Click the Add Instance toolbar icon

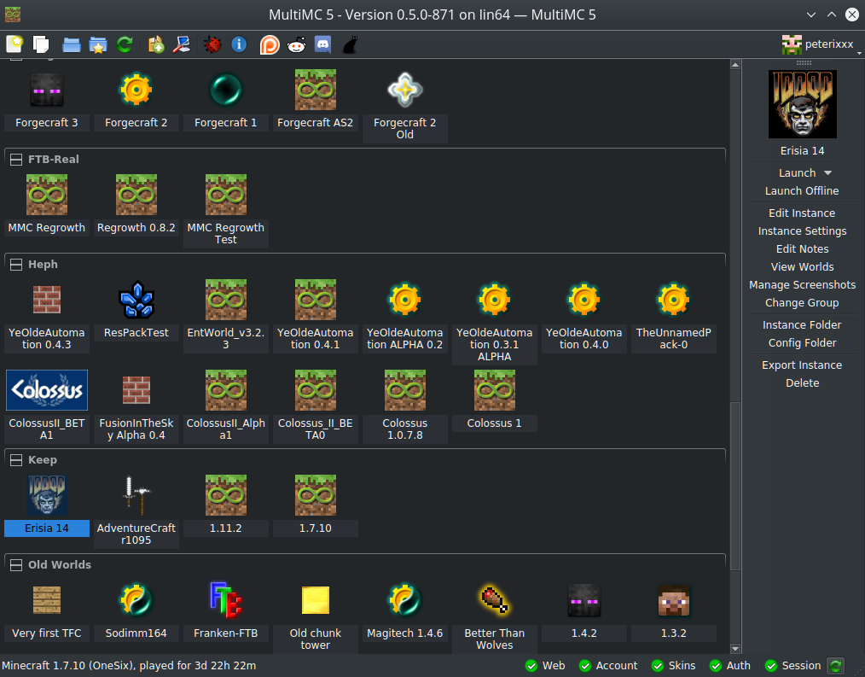point(15,44)
